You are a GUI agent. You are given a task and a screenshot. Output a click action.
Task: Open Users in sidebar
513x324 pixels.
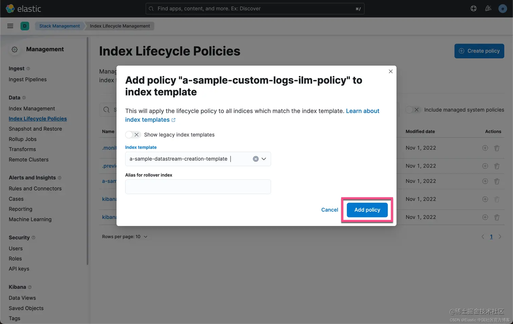point(16,248)
